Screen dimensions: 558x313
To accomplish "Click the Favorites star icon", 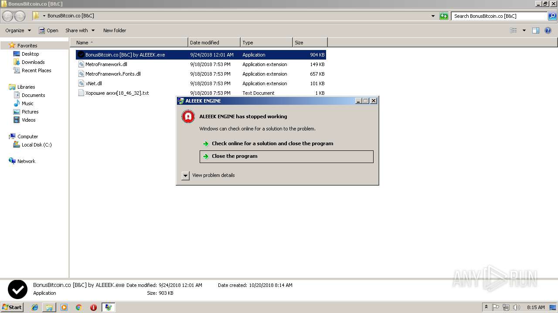I will (x=12, y=45).
